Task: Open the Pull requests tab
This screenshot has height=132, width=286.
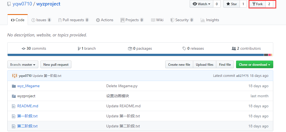Action: coord(73,20)
